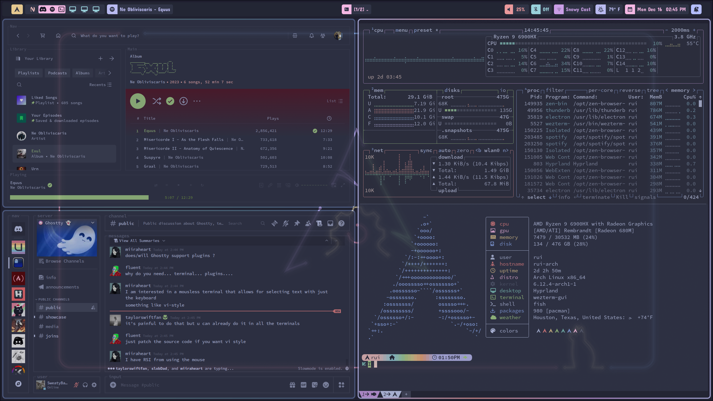Toggle the liked check next to now playing Equus
The image size is (713, 401).
click(50, 185)
